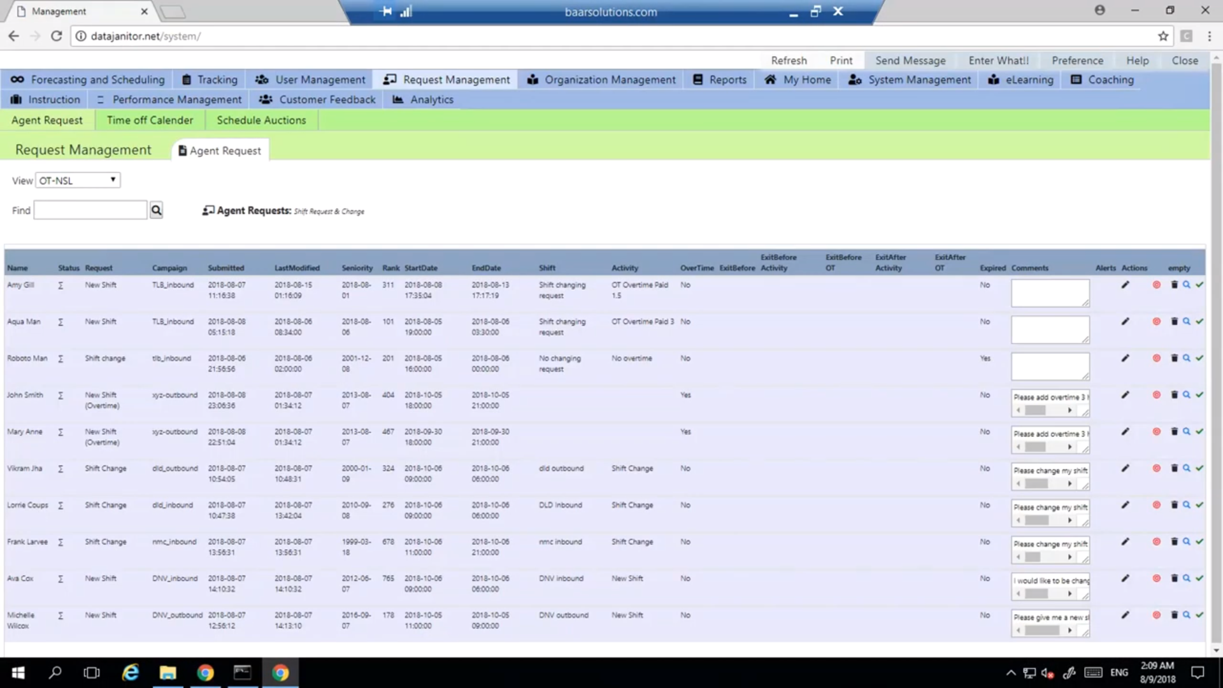Click red target icon in Aqua Man row

(x=1156, y=322)
